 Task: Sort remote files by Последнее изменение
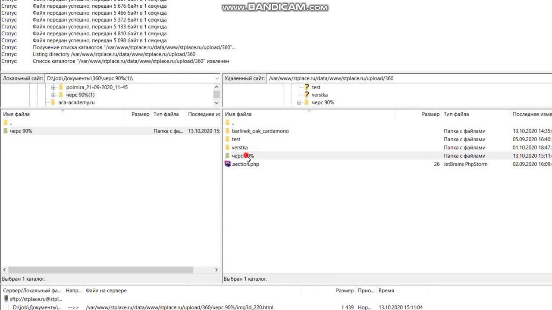click(532, 114)
